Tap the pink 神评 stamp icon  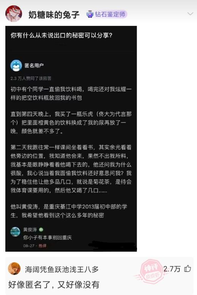point(151,271)
